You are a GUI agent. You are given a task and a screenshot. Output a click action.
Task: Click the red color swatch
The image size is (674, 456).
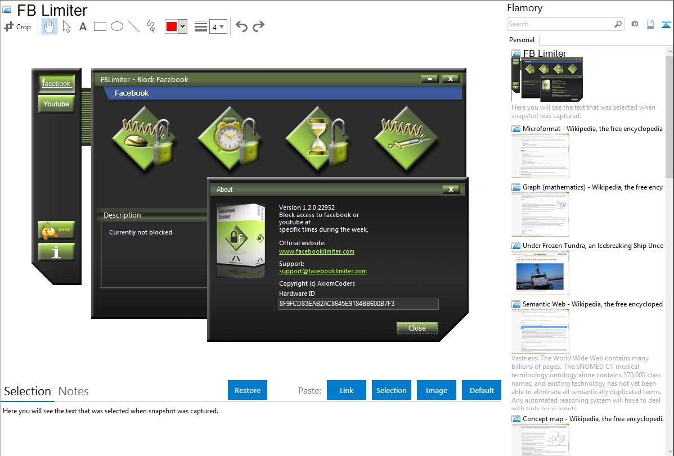click(172, 26)
